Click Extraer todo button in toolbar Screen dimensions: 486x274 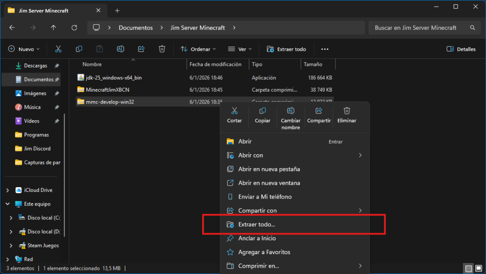click(287, 49)
